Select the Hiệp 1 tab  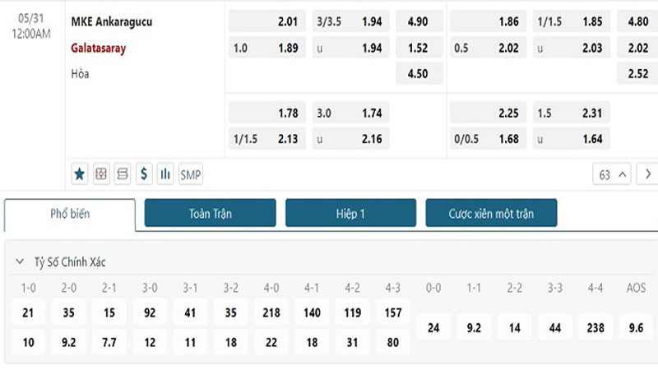[x=350, y=214]
